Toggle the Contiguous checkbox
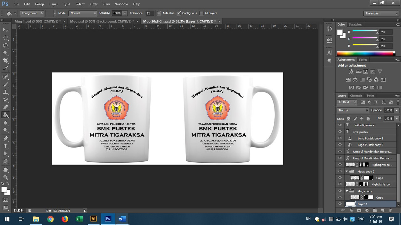This screenshot has width=401, height=225. point(179,13)
